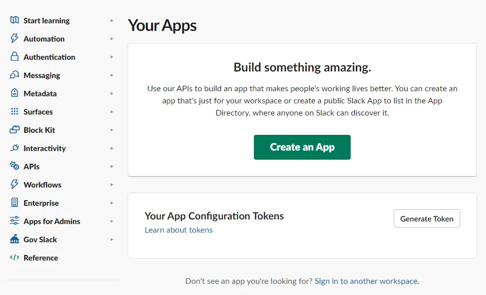Click the open book icon beside Start learning

[14, 20]
